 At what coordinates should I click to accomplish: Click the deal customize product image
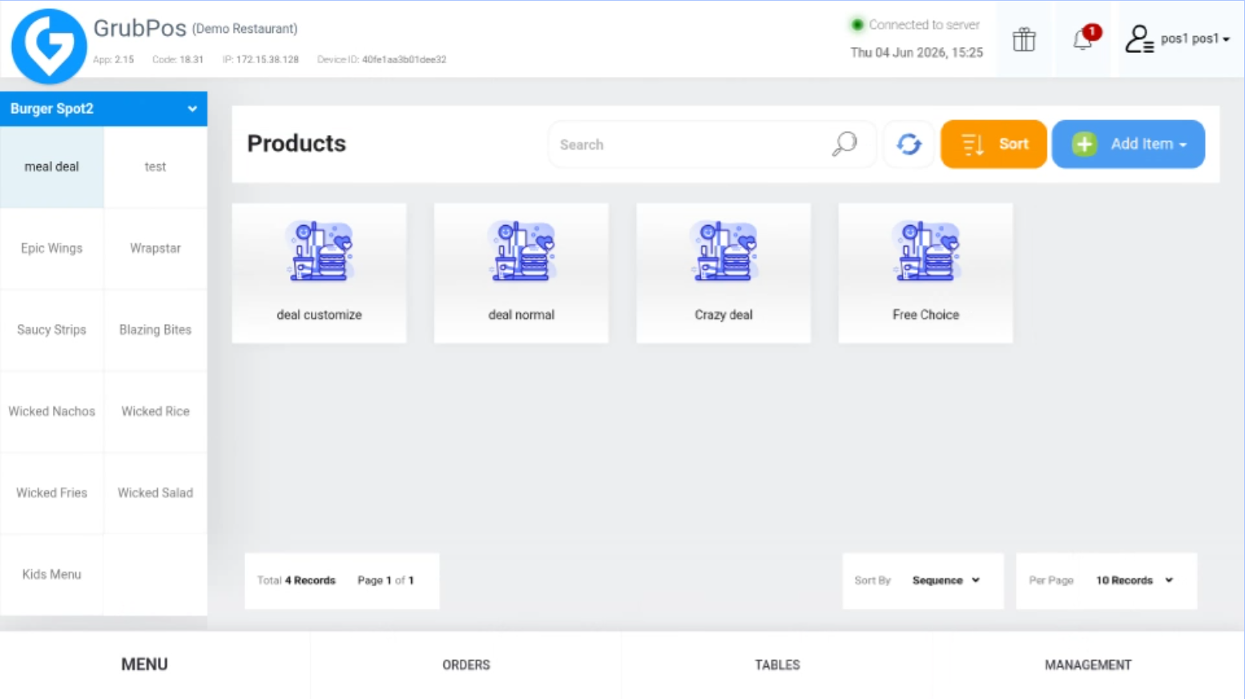[320, 251]
